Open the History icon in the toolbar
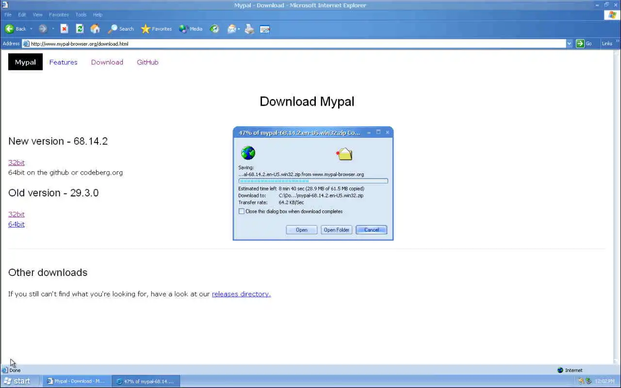This screenshot has height=388, width=621. point(214,29)
